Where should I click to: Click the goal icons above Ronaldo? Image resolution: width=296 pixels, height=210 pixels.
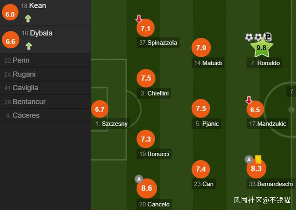pyautogui.click(x=258, y=37)
